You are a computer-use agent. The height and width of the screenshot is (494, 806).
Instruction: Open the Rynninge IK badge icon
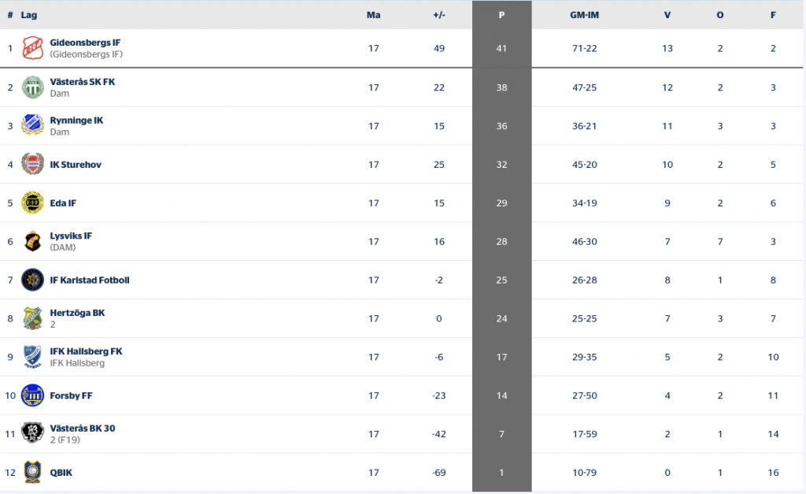(32, 125)
